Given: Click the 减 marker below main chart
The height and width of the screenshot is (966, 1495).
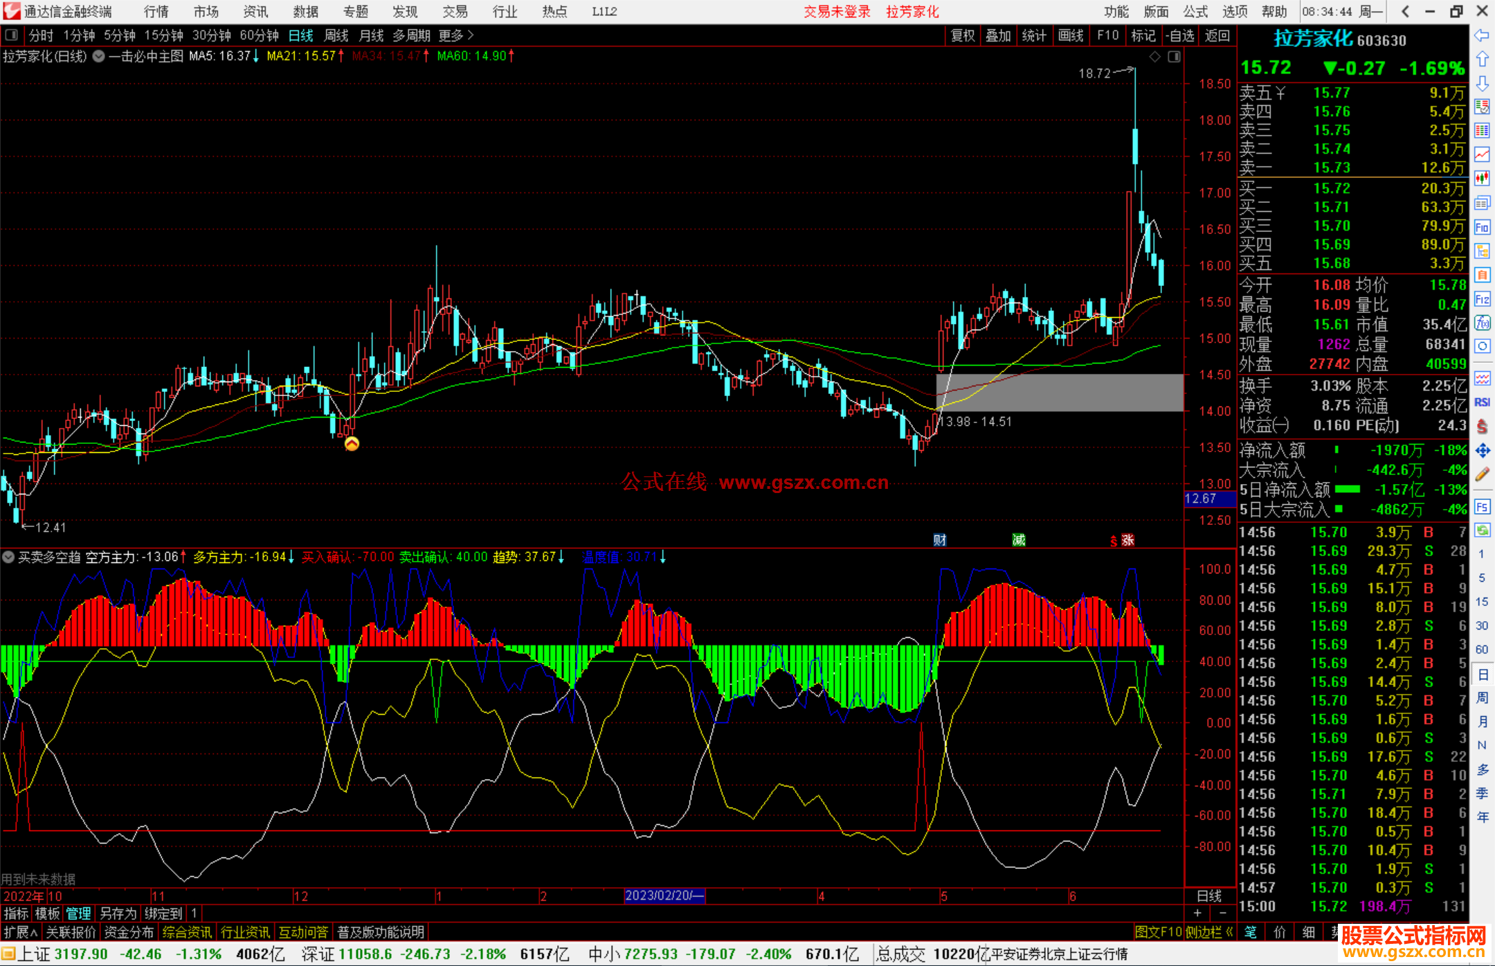Looking at the screenshot, I should 1018,540.
